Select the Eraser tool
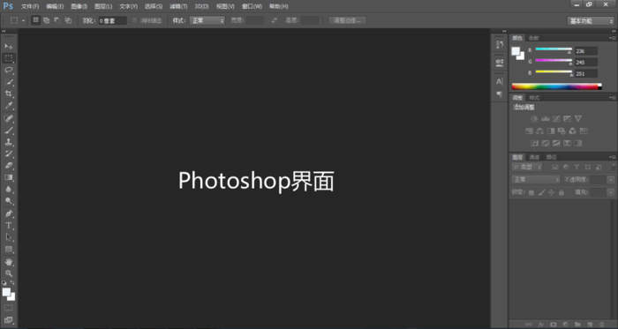 (9, 165)
